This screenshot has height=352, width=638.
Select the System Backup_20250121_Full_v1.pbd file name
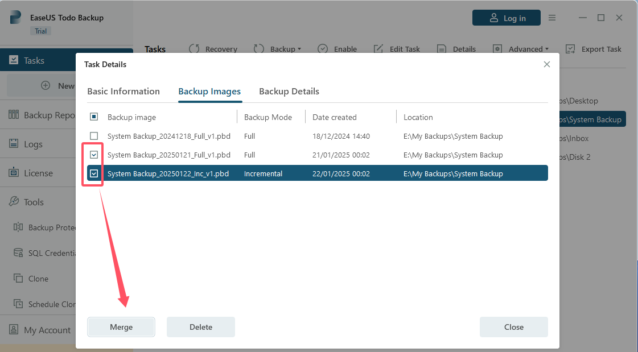169,155
